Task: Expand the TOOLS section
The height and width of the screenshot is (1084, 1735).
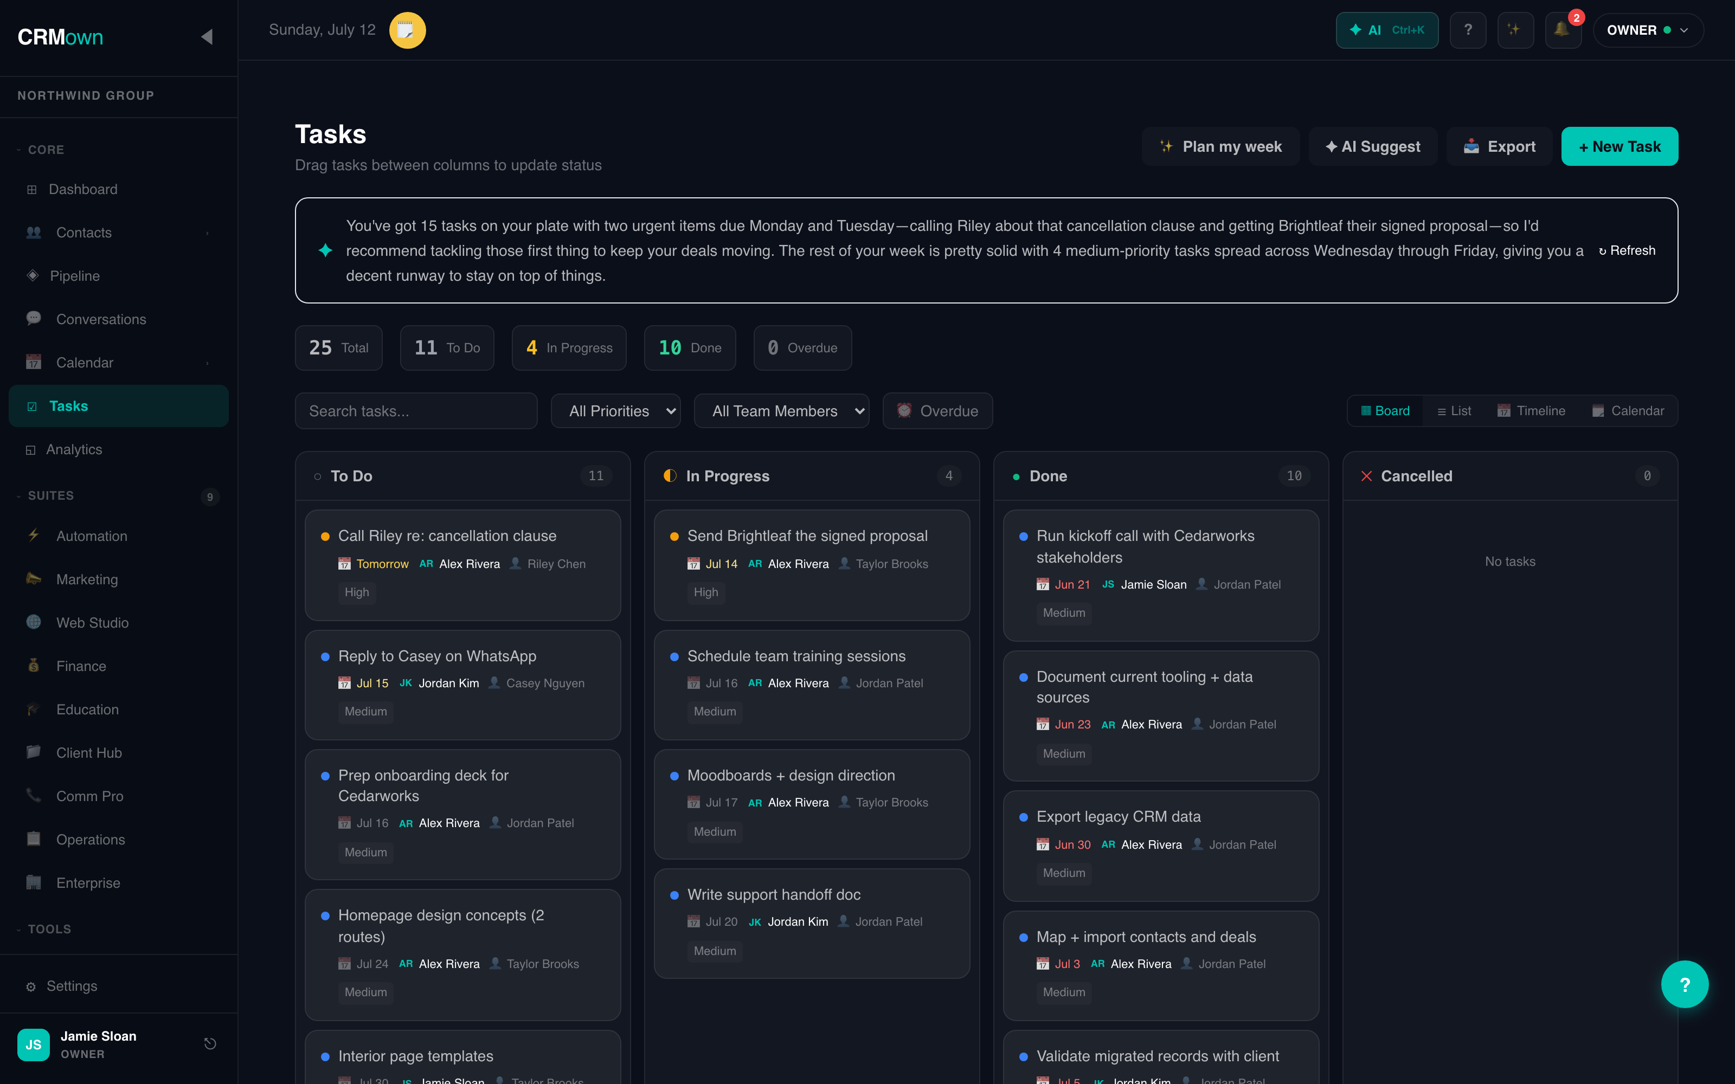Action: pyautogui.click(x=44, y=929)
